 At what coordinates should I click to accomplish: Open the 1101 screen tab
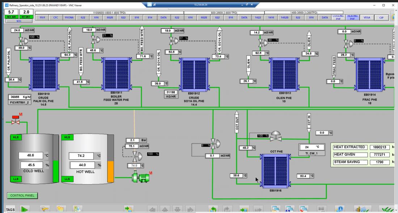(42, 17)
